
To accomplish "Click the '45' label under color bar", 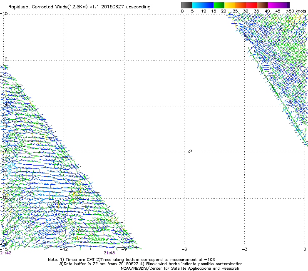I will tap(278, 11).
